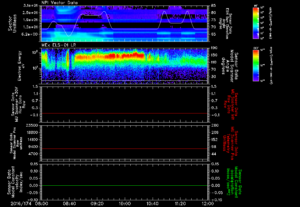Image resolution: width=300 pixels, height=207 pixels.
Task: Click the "08:40" time axis tick label
Action: click(69, 203)
